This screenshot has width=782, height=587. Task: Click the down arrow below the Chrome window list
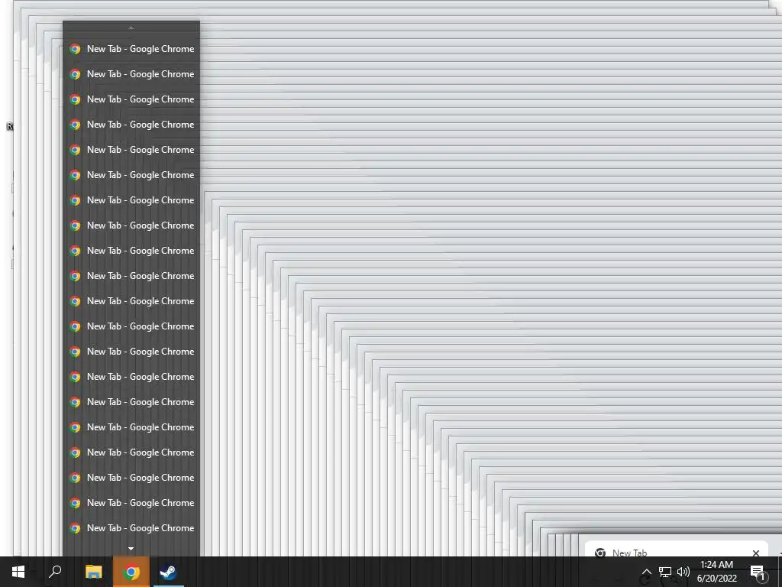(131, 549)
